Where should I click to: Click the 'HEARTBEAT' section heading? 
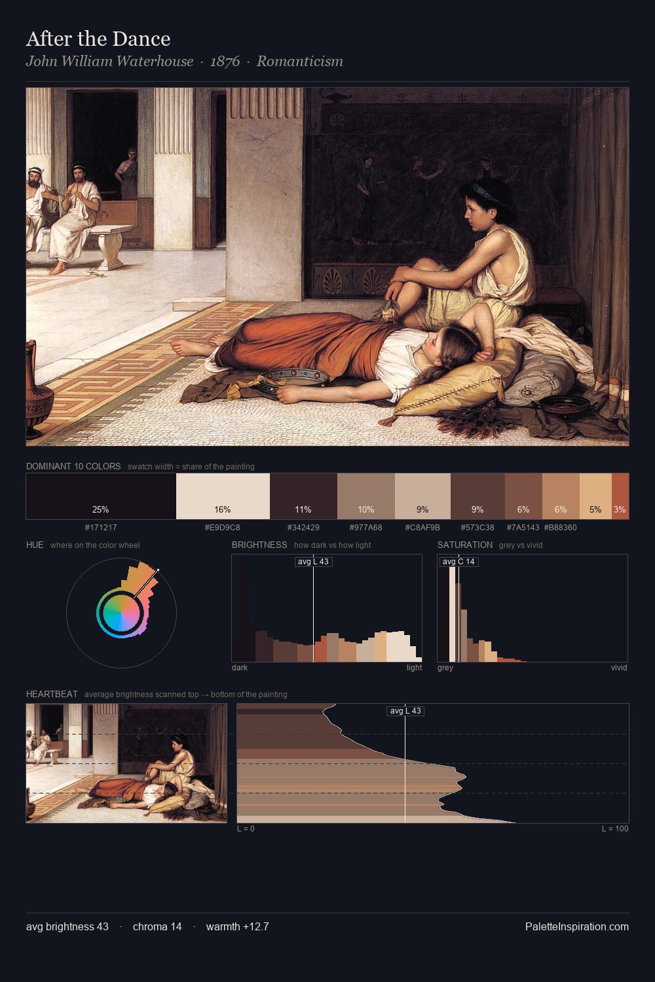[x=52, y=694]
